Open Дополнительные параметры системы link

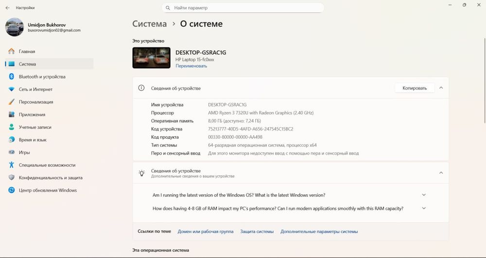319,231
